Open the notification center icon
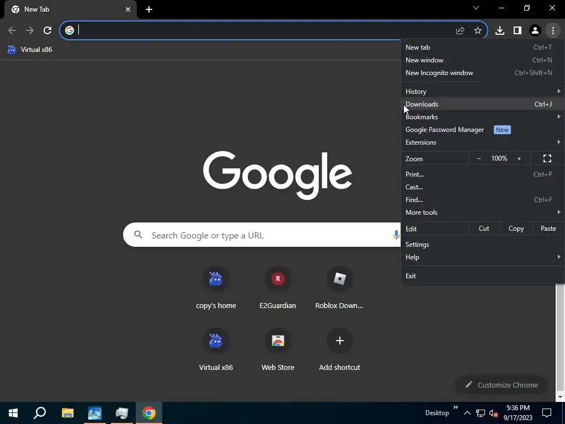 547,413
